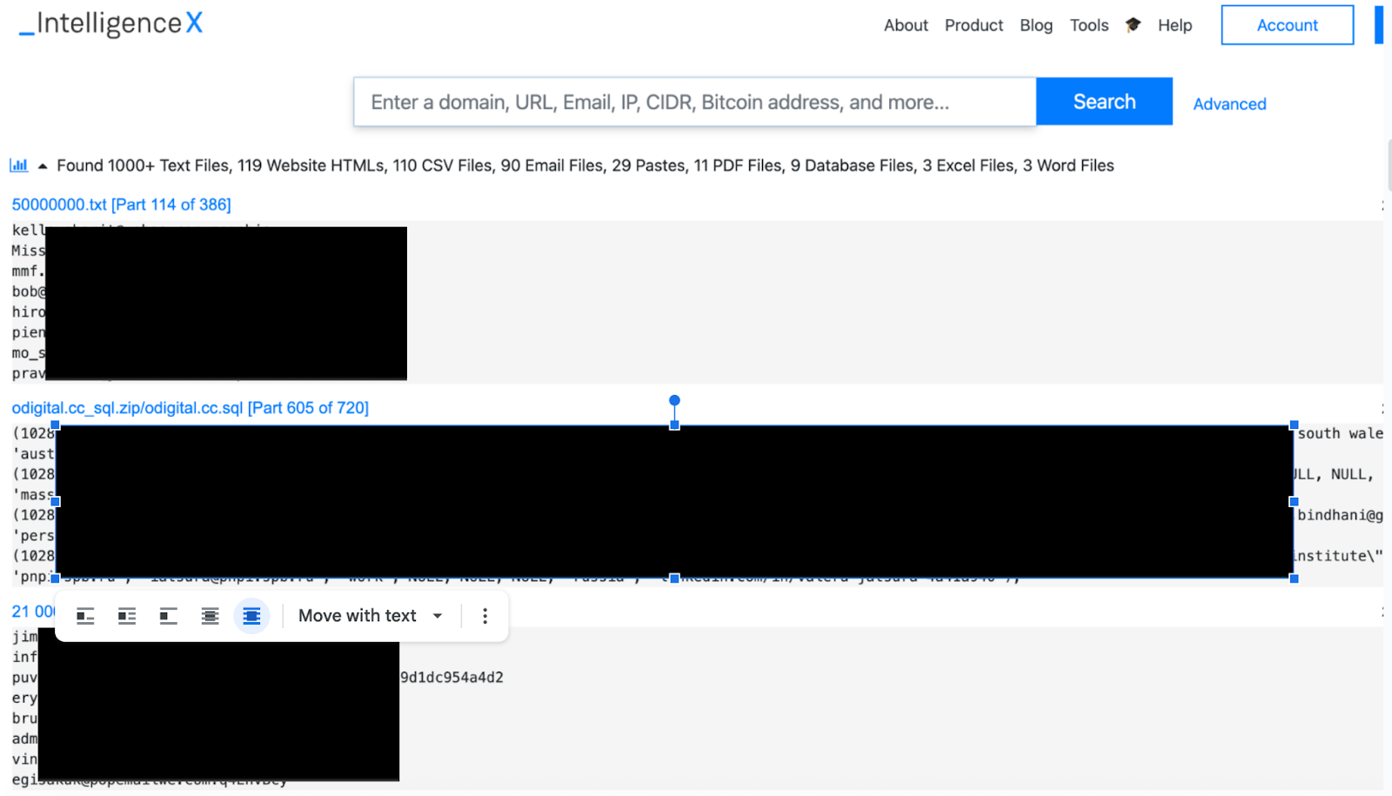This screenshot has height=796, width=1392.
Task: Open the "Move with text" dropdown
Action: [x=369, y=615]
